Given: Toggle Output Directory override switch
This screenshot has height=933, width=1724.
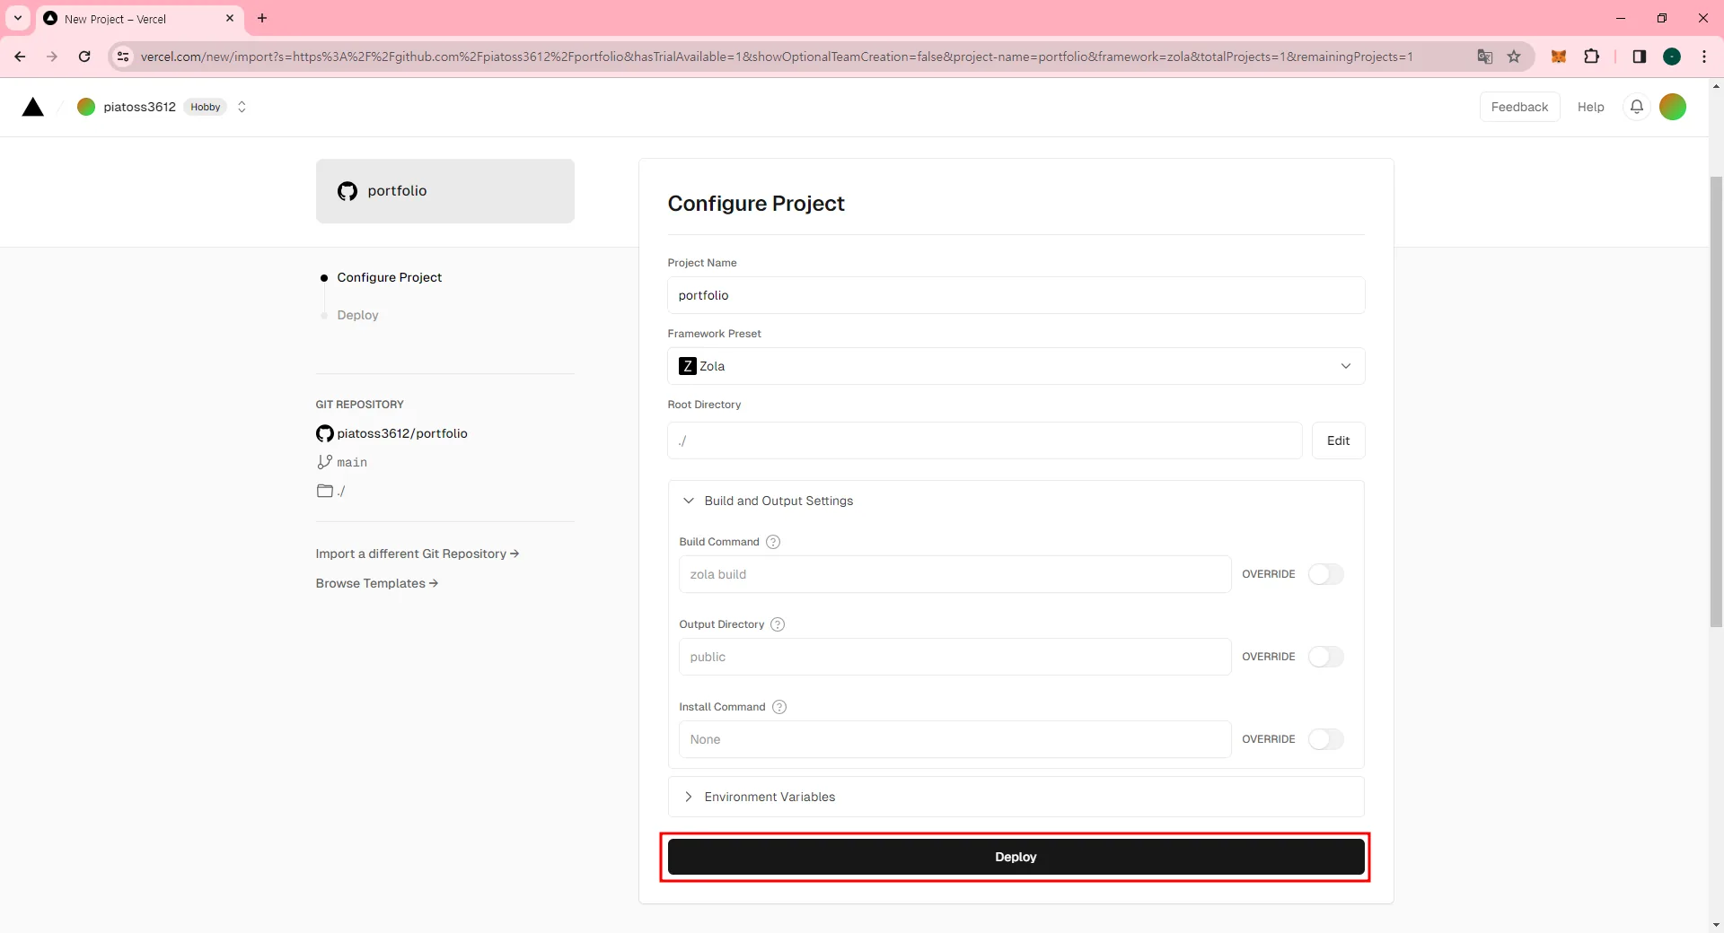Looking at the screenshot, I should [1325, 657].
